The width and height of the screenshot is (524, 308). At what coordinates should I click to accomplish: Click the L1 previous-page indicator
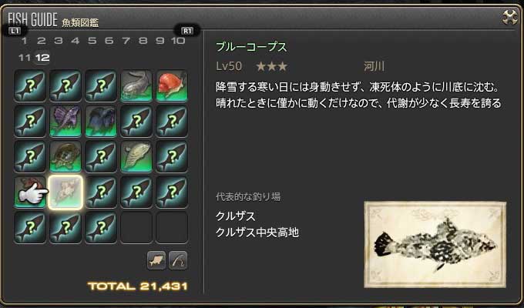15,31
